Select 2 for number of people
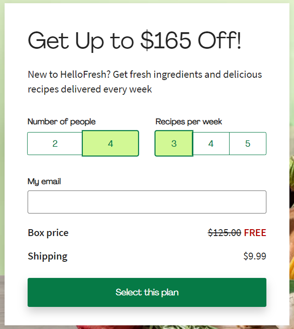Screen dimensions: 294x329 tap(55, 144)
